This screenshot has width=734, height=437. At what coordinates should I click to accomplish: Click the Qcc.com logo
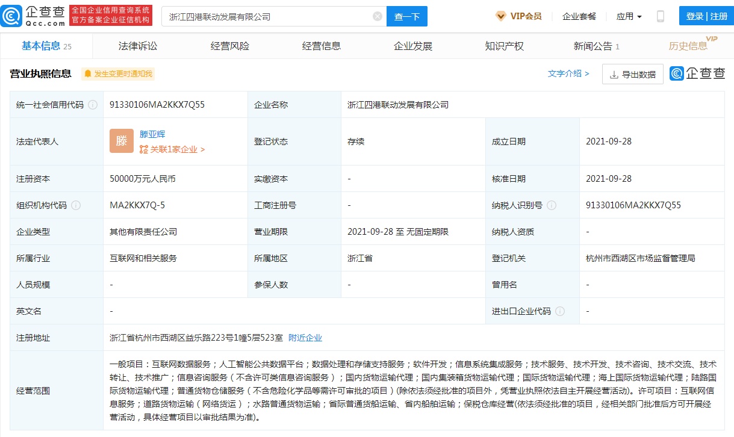[33, 16]
